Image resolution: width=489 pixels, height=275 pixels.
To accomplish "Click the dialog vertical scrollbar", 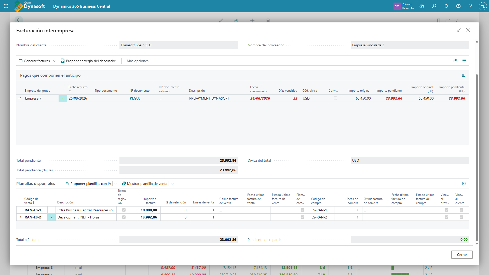I will pyautogui.click(x=477, y=157).
